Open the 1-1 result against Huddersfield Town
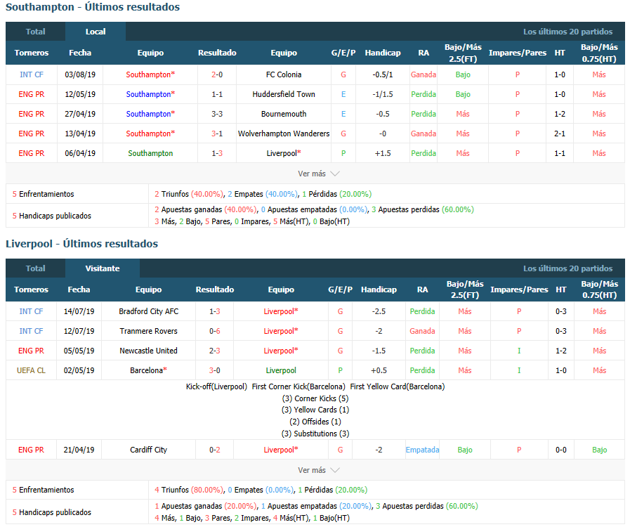Viewport: 630px width, 527px height. (217, 94)
